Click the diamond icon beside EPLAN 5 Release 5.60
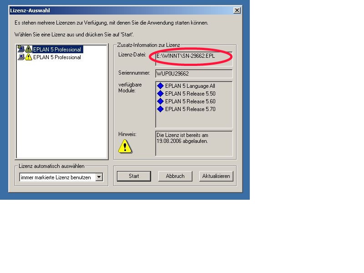 [161, 101]
